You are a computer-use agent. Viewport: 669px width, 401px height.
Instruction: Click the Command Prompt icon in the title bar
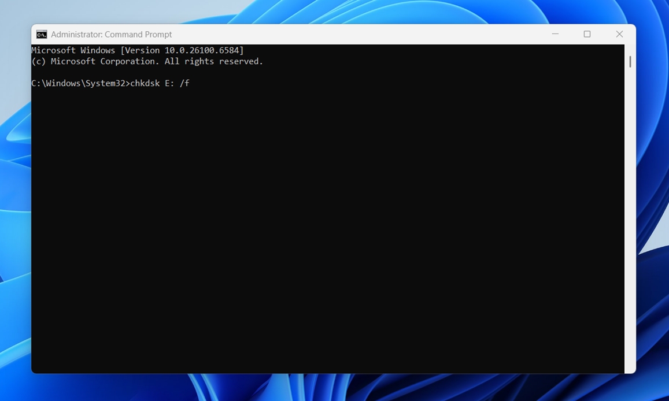[41, 34]
